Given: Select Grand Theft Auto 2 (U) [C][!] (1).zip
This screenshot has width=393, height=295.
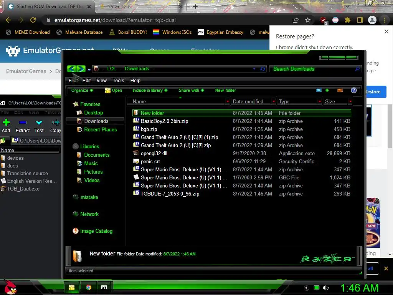Looking at the screenshot, I should 180,137.
